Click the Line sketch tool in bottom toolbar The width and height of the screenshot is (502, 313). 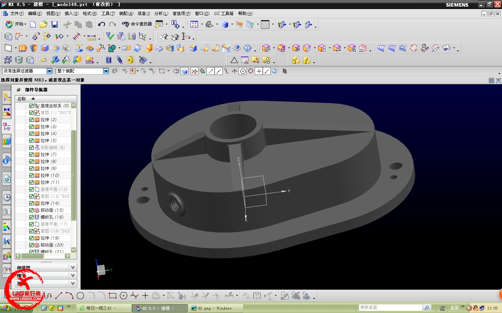pyautogui.click(x=59, y=296)
